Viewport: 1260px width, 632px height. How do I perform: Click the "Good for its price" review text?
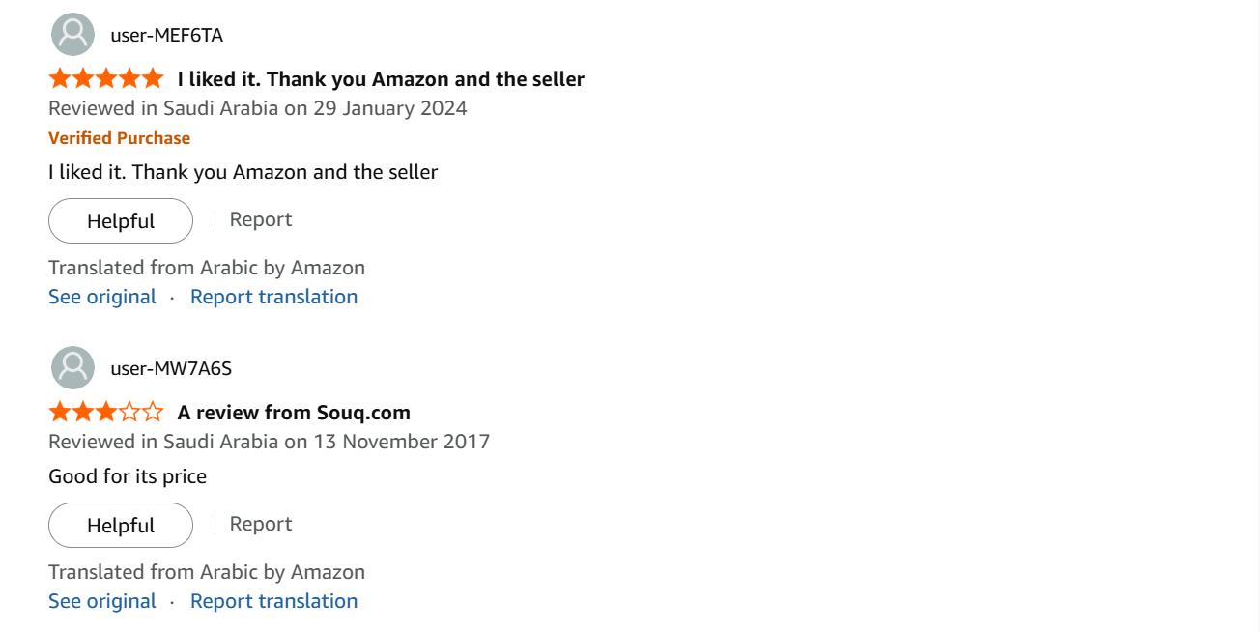pos(128,476)
